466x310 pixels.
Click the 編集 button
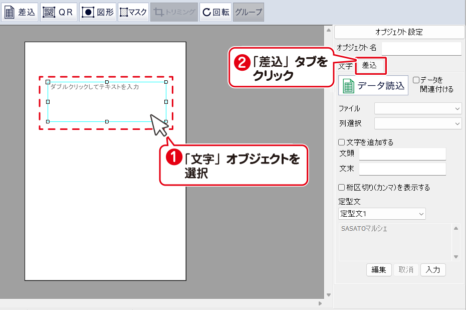[x=379, y=270]
